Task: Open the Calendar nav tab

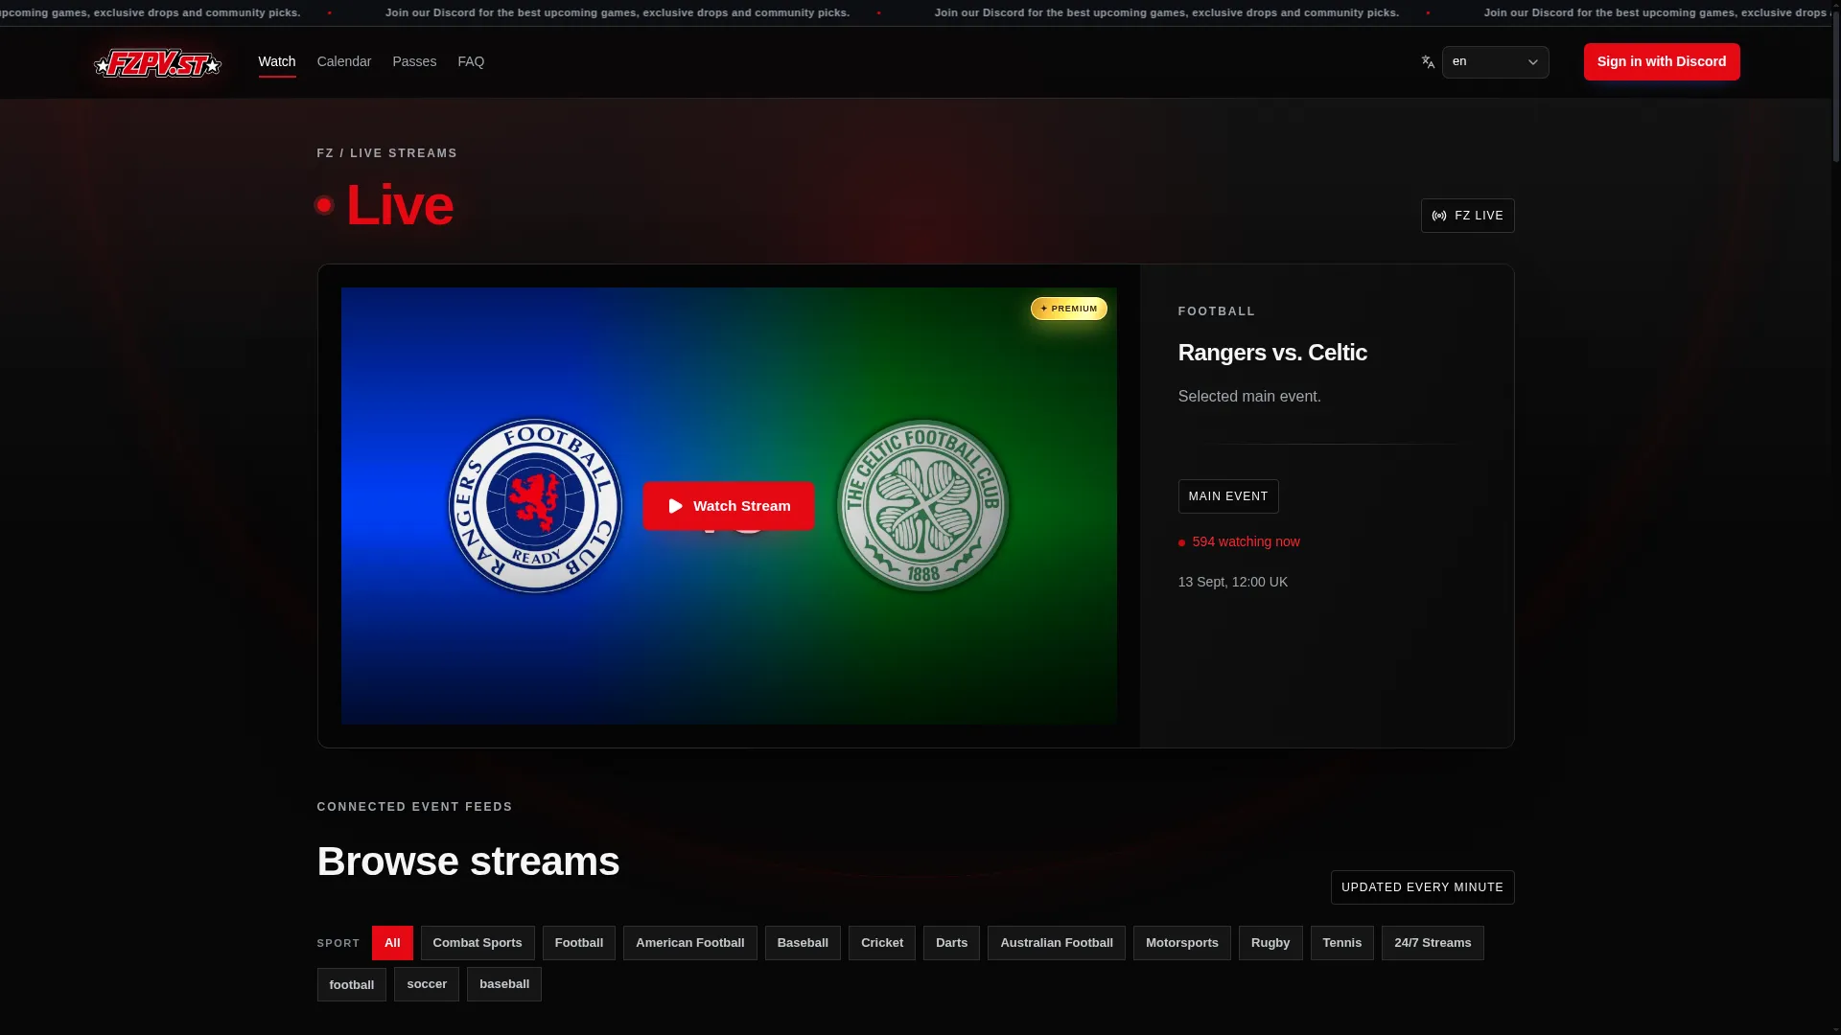Action: point(344,61)
